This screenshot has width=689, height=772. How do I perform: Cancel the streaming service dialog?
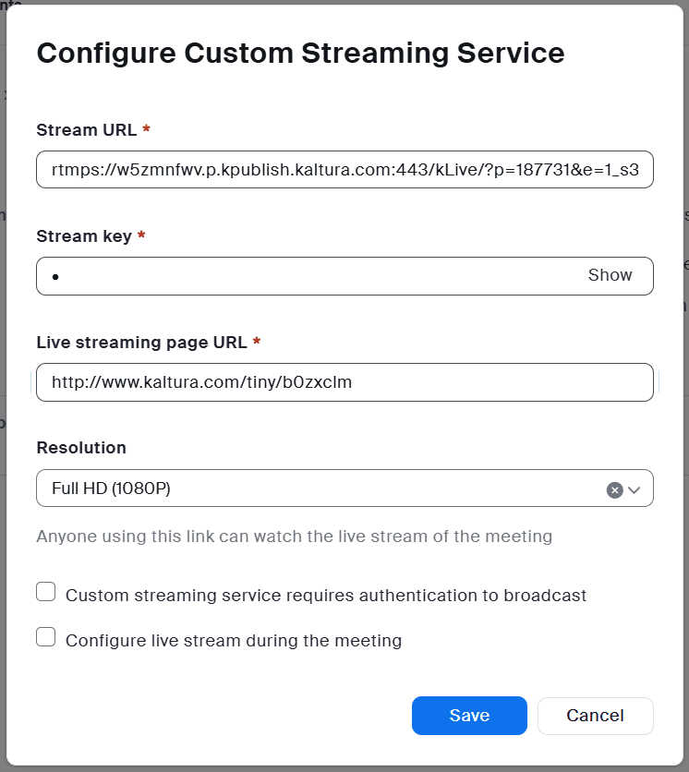(595, 716)
